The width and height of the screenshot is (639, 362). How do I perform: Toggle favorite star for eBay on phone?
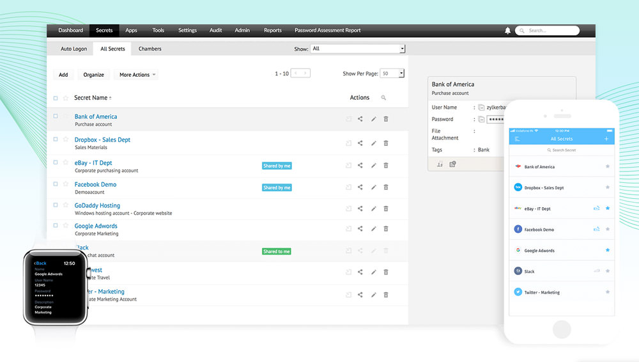click(x=608, y=208)
